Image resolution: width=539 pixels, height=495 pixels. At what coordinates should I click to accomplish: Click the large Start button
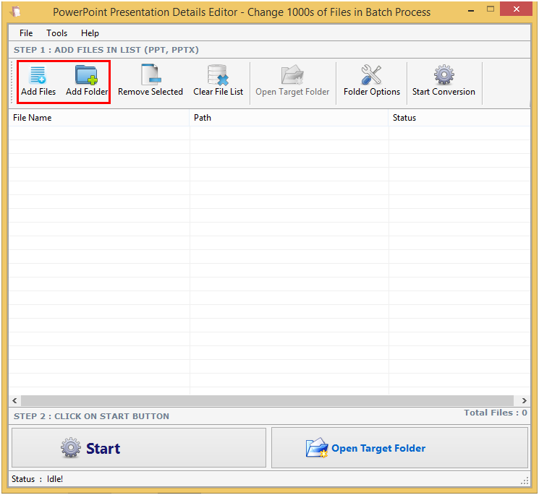[139, 447]
